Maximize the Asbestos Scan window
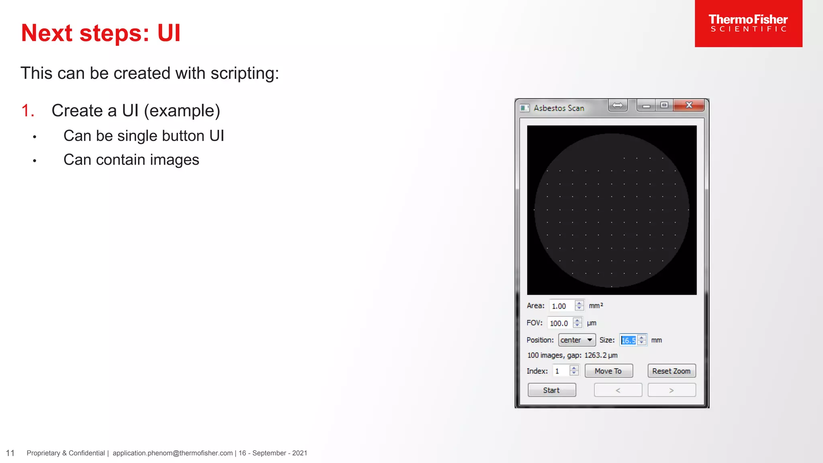The height and width of the screenshot is (463, 823). (x=664, y=105)
